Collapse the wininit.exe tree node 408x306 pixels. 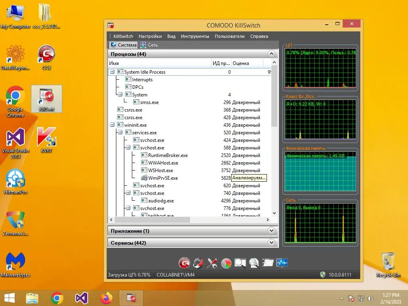112,125
